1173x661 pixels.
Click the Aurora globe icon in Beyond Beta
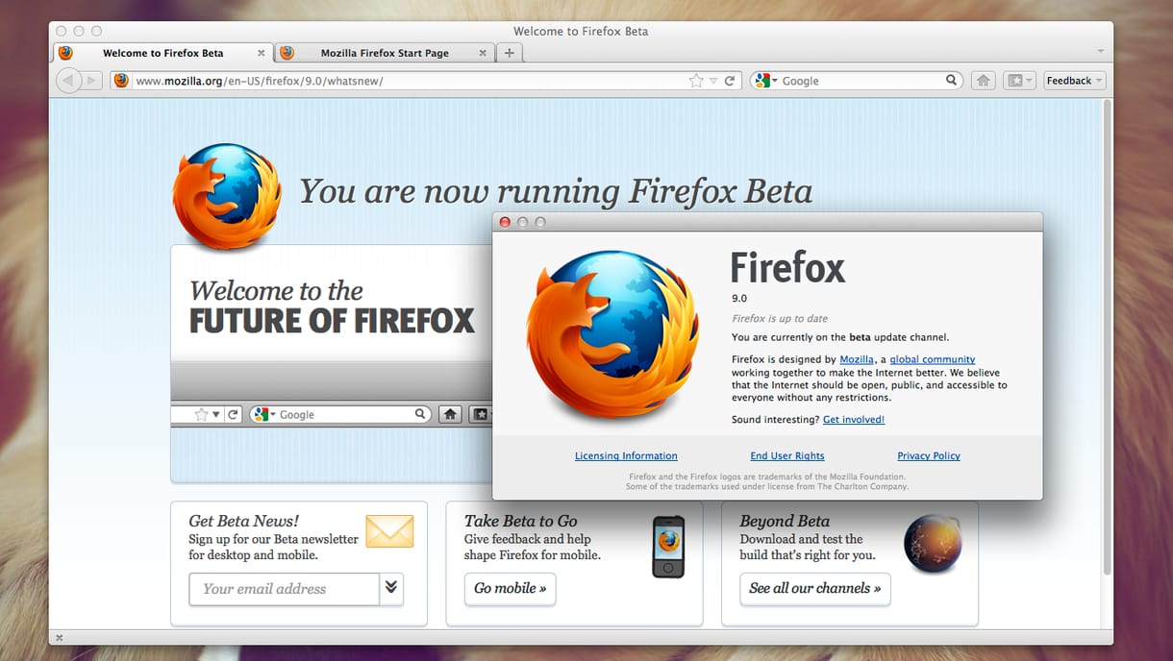tap(933, 544)
